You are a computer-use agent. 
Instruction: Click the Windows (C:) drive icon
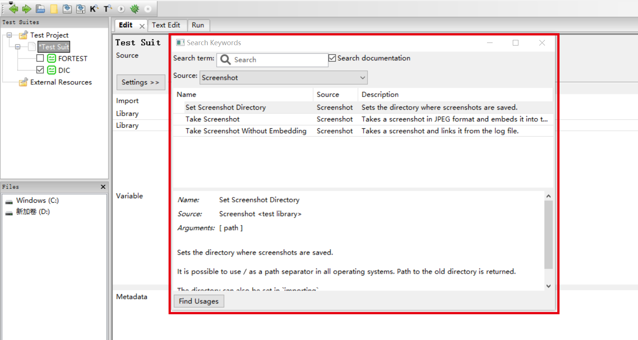point(9,202)
